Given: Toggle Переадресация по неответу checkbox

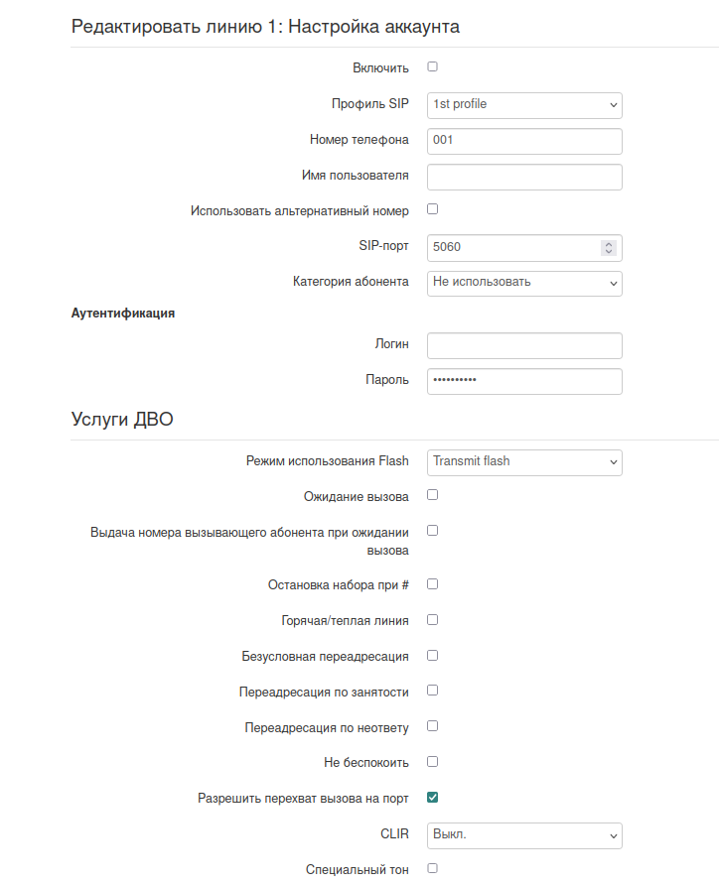Looking at the screenshot, I should pyautogui.click(x=432, y=726).
